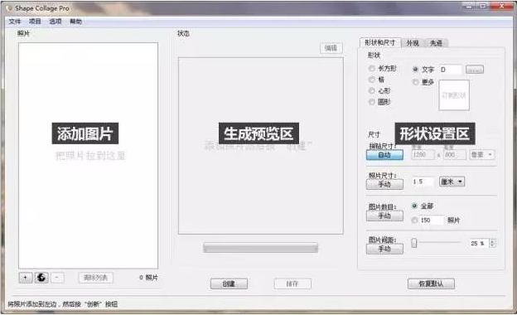Increase spacing with the stepper up arrow

[x=493, y=241]
